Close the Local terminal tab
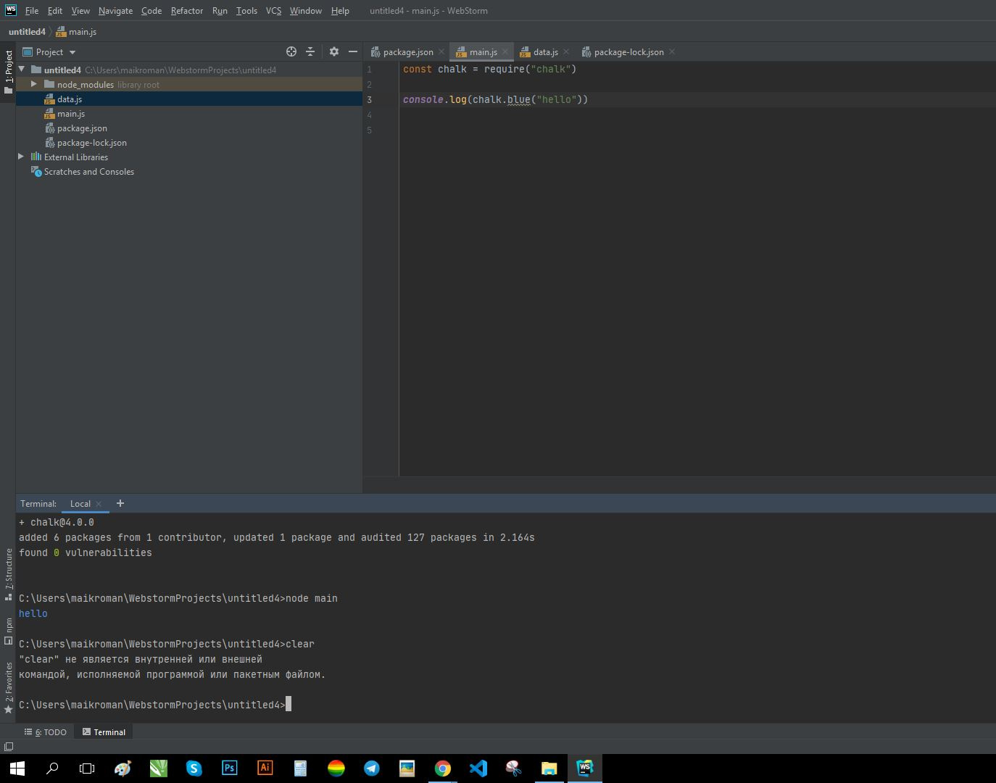 [99, 504]
